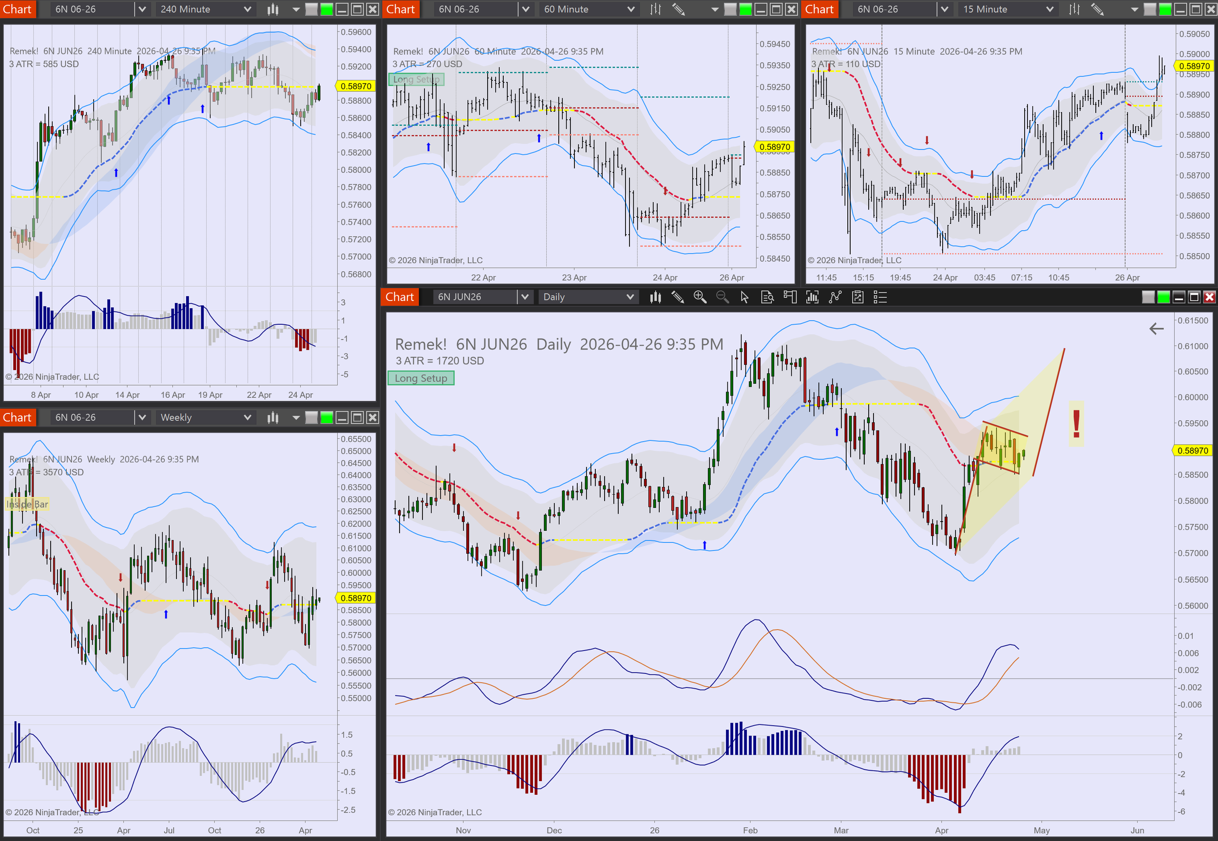This screenshot has height=841, width=1218.
Task: Click the Zoom In magnifier in Daily chart toolbar
Action: [x=700, y=297]
